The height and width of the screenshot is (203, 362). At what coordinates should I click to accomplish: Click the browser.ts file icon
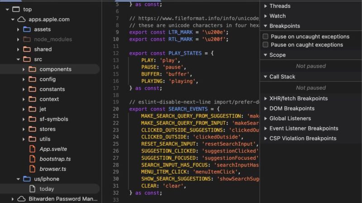point(32,169)
